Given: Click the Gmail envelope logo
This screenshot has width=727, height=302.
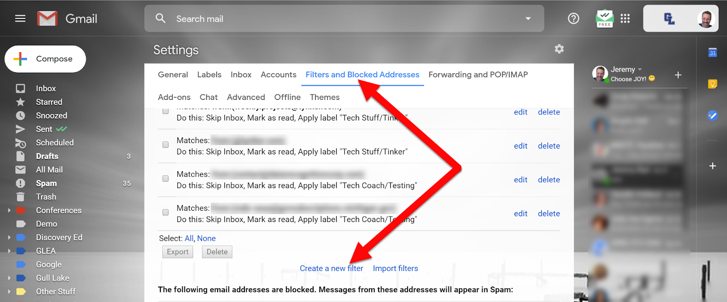Looking at the screenshot, I should 47,19.
